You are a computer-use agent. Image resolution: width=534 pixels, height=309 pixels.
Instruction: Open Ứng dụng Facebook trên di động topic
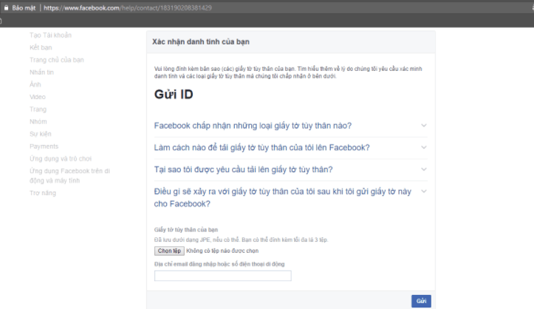pyautogui.click(x=69, y=176)
